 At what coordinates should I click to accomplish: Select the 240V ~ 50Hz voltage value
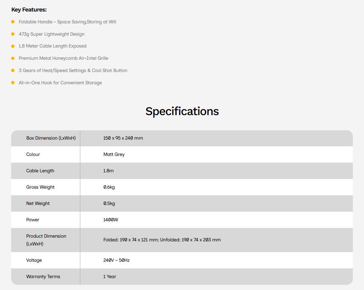point(116,260)
